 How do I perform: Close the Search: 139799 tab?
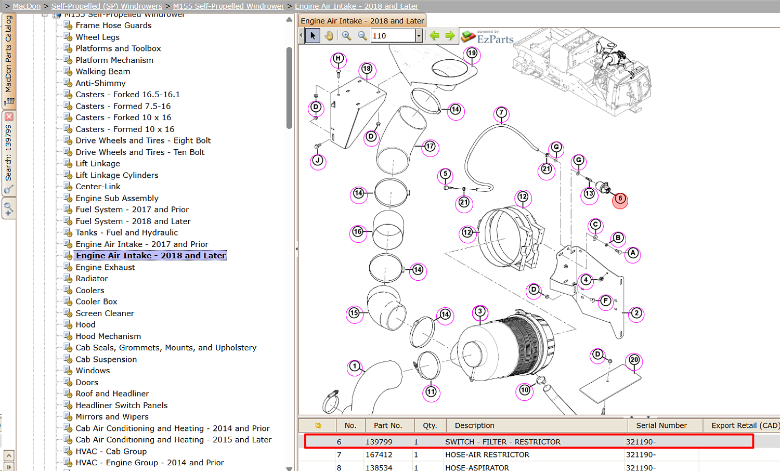pos(9,117)
